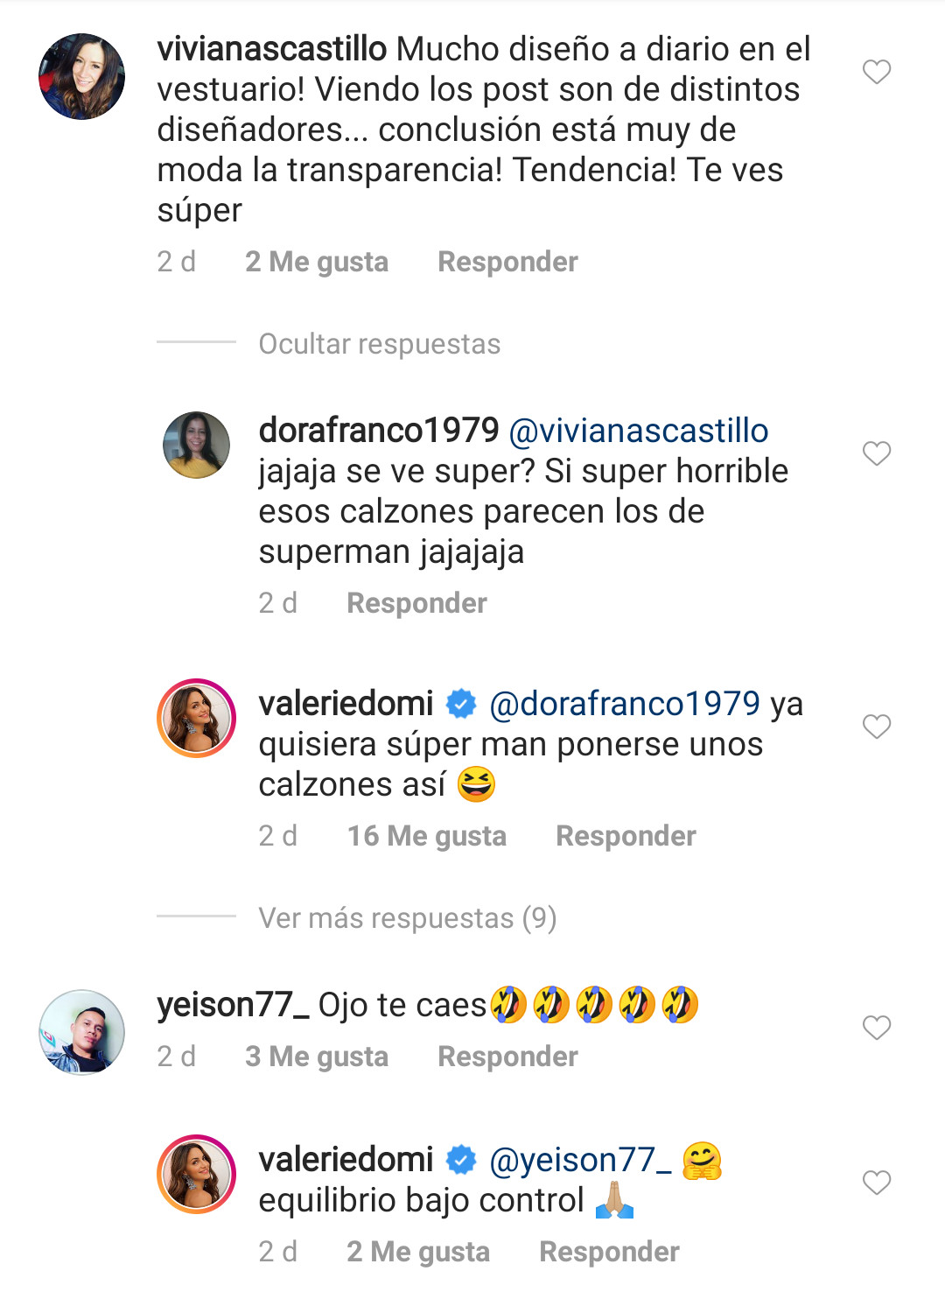Open yeison77_ profile photo
Image resolution: width=945 pixels, height=1292 pixels.
pyautogui.click(x=82, y=1032)
